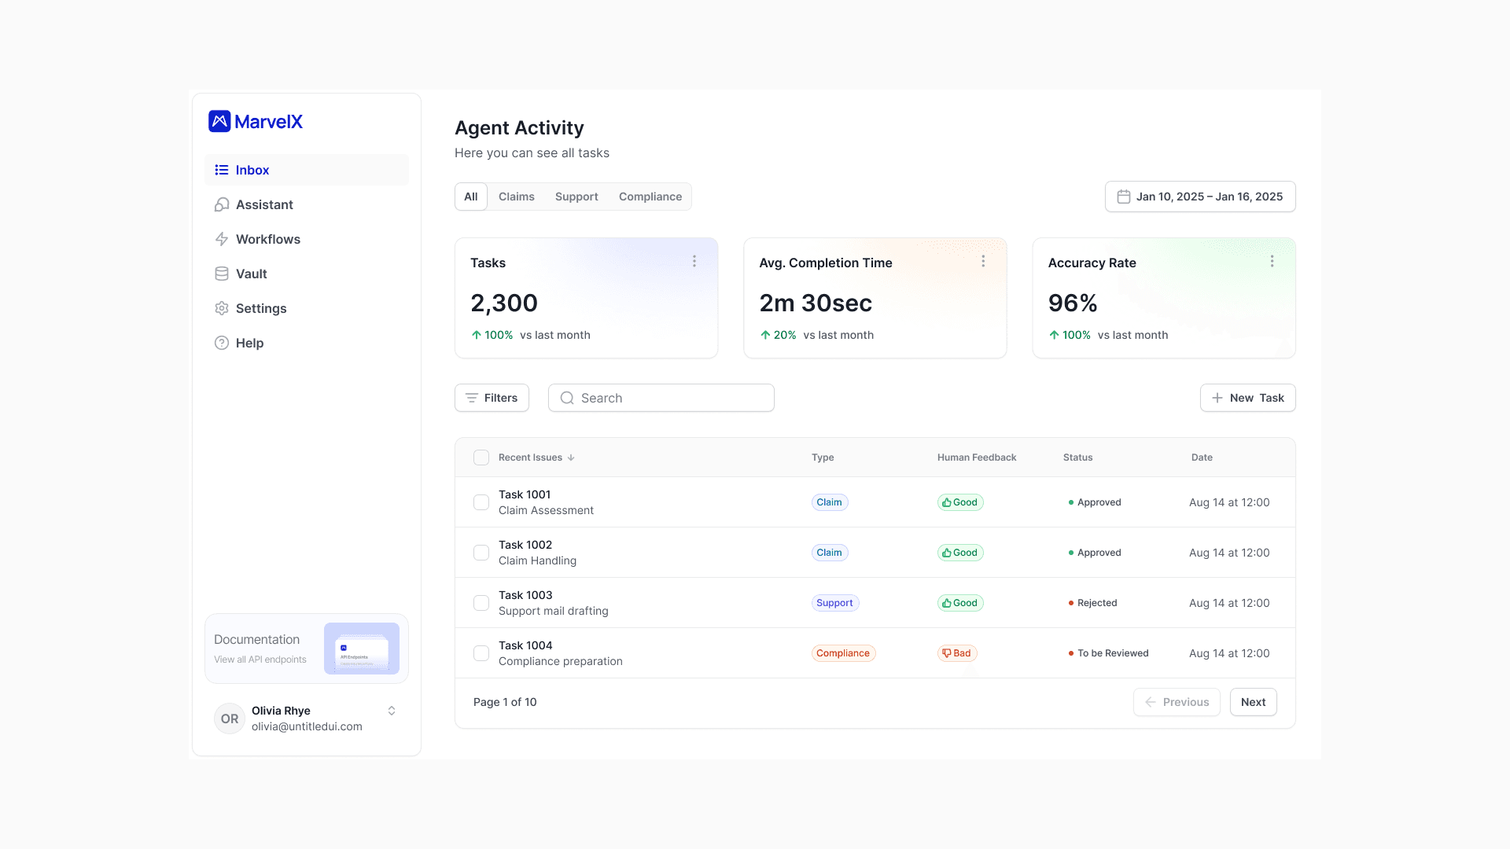
Task: Open the Workflows lightning icon
Action: click(x=222, y=239)
